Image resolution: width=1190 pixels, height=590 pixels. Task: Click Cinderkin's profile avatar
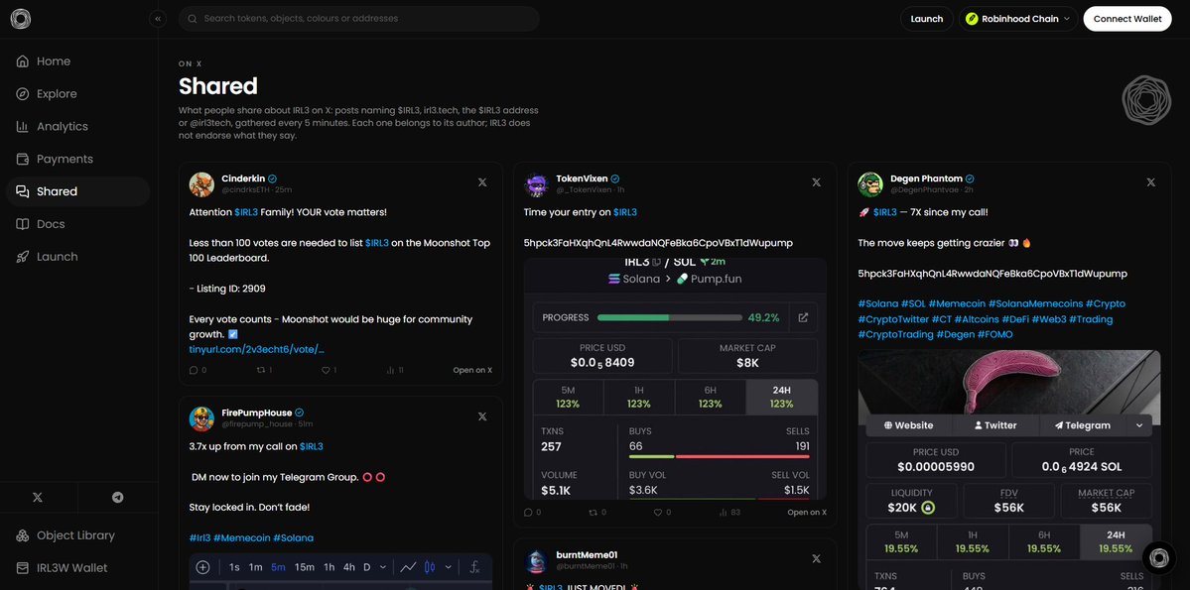coord(201,184)
